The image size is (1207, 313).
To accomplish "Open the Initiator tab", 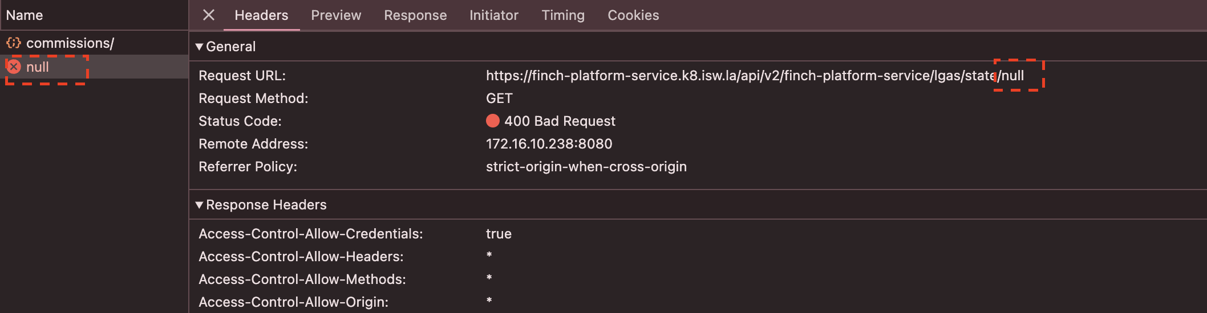I will tap(494, 15).
